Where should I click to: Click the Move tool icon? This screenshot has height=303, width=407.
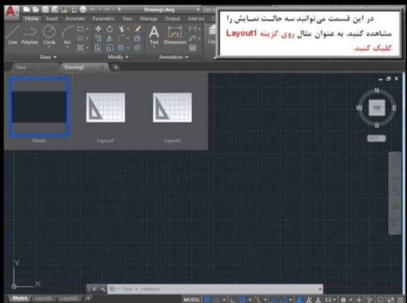(x=98, y=29)
